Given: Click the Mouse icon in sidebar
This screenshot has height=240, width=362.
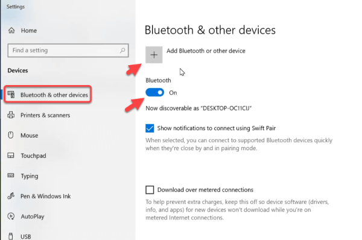Looking at the screenshot, I should pyautogui.click(x=11, y=135).
